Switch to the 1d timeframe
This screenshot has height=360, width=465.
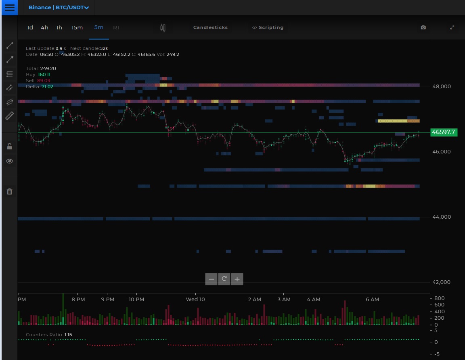click(x=30, y=27)
